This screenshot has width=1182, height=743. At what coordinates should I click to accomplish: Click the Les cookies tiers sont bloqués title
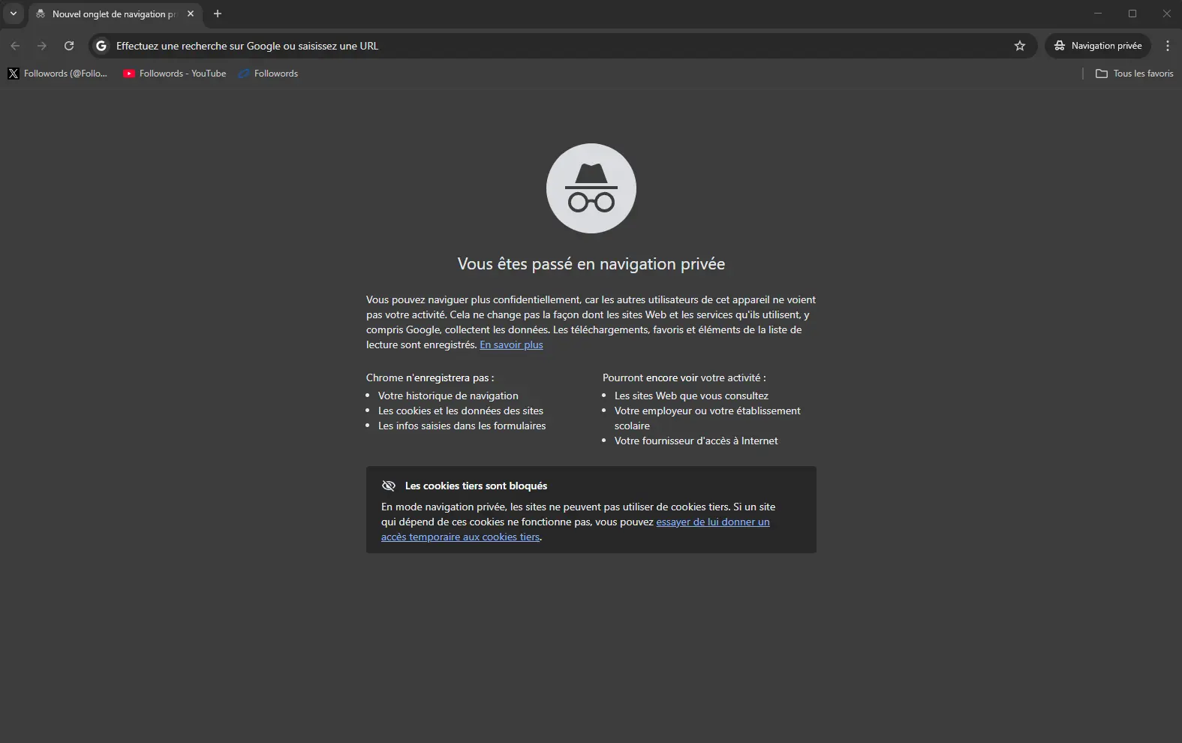click(476, 486)
